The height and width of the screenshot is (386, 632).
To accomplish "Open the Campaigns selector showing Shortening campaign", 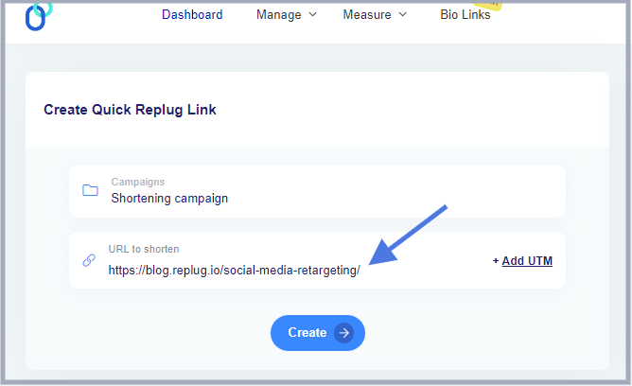I will point(317,191).
